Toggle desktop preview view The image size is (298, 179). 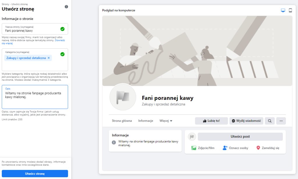(x=283, y=10)
